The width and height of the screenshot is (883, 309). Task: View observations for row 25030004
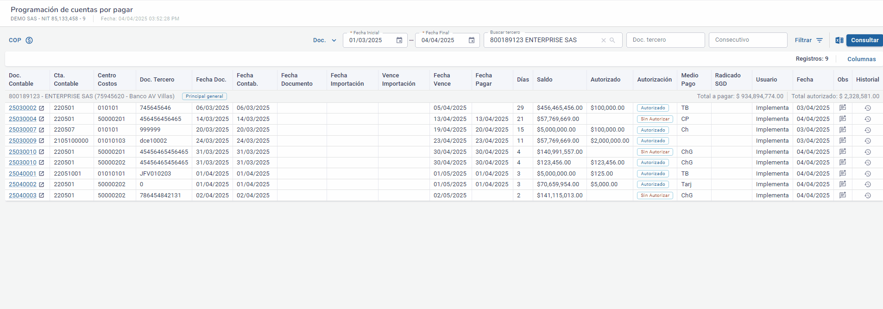[843, 119]
